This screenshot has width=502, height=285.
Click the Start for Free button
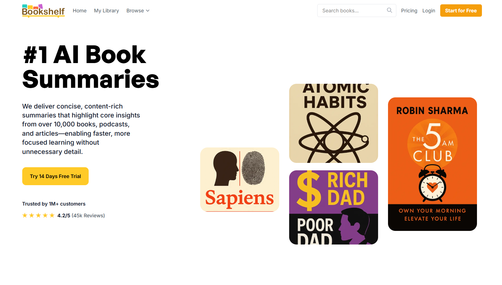(461, 11)
